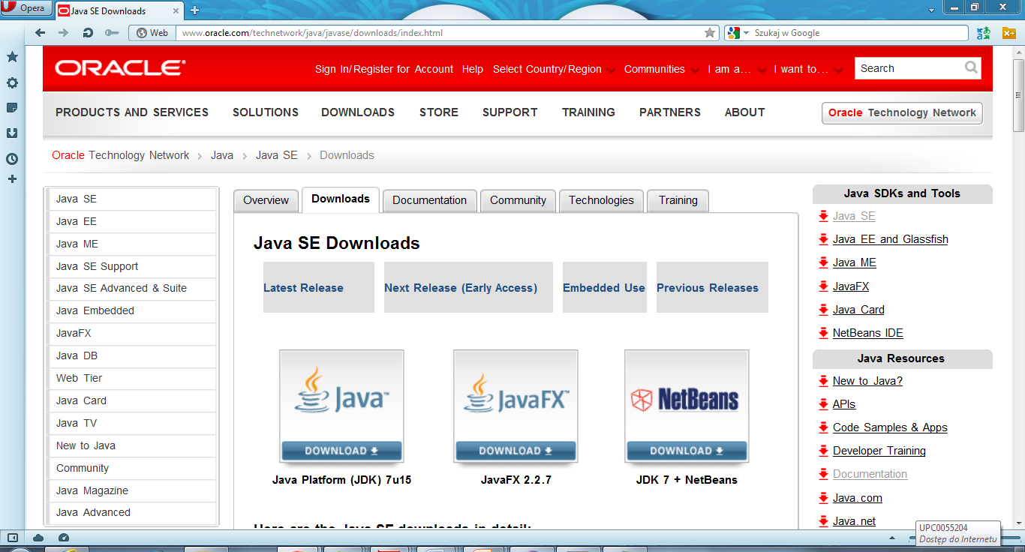The height and width of the screenshot is (552, 1025).
Task: Click Java EE and Glassfish link
Action: pyautogui.click(x=890, y=239)
